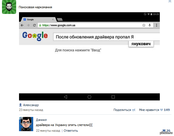Click the blocked-circle status icon

click(x=145, y=14)
